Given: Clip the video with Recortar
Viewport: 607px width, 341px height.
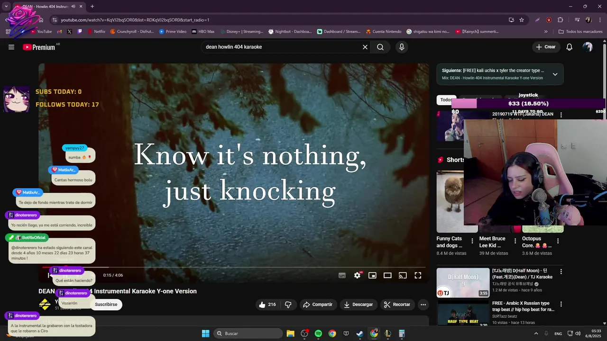Looking at the screenshot, I should (x=397, y=305).
